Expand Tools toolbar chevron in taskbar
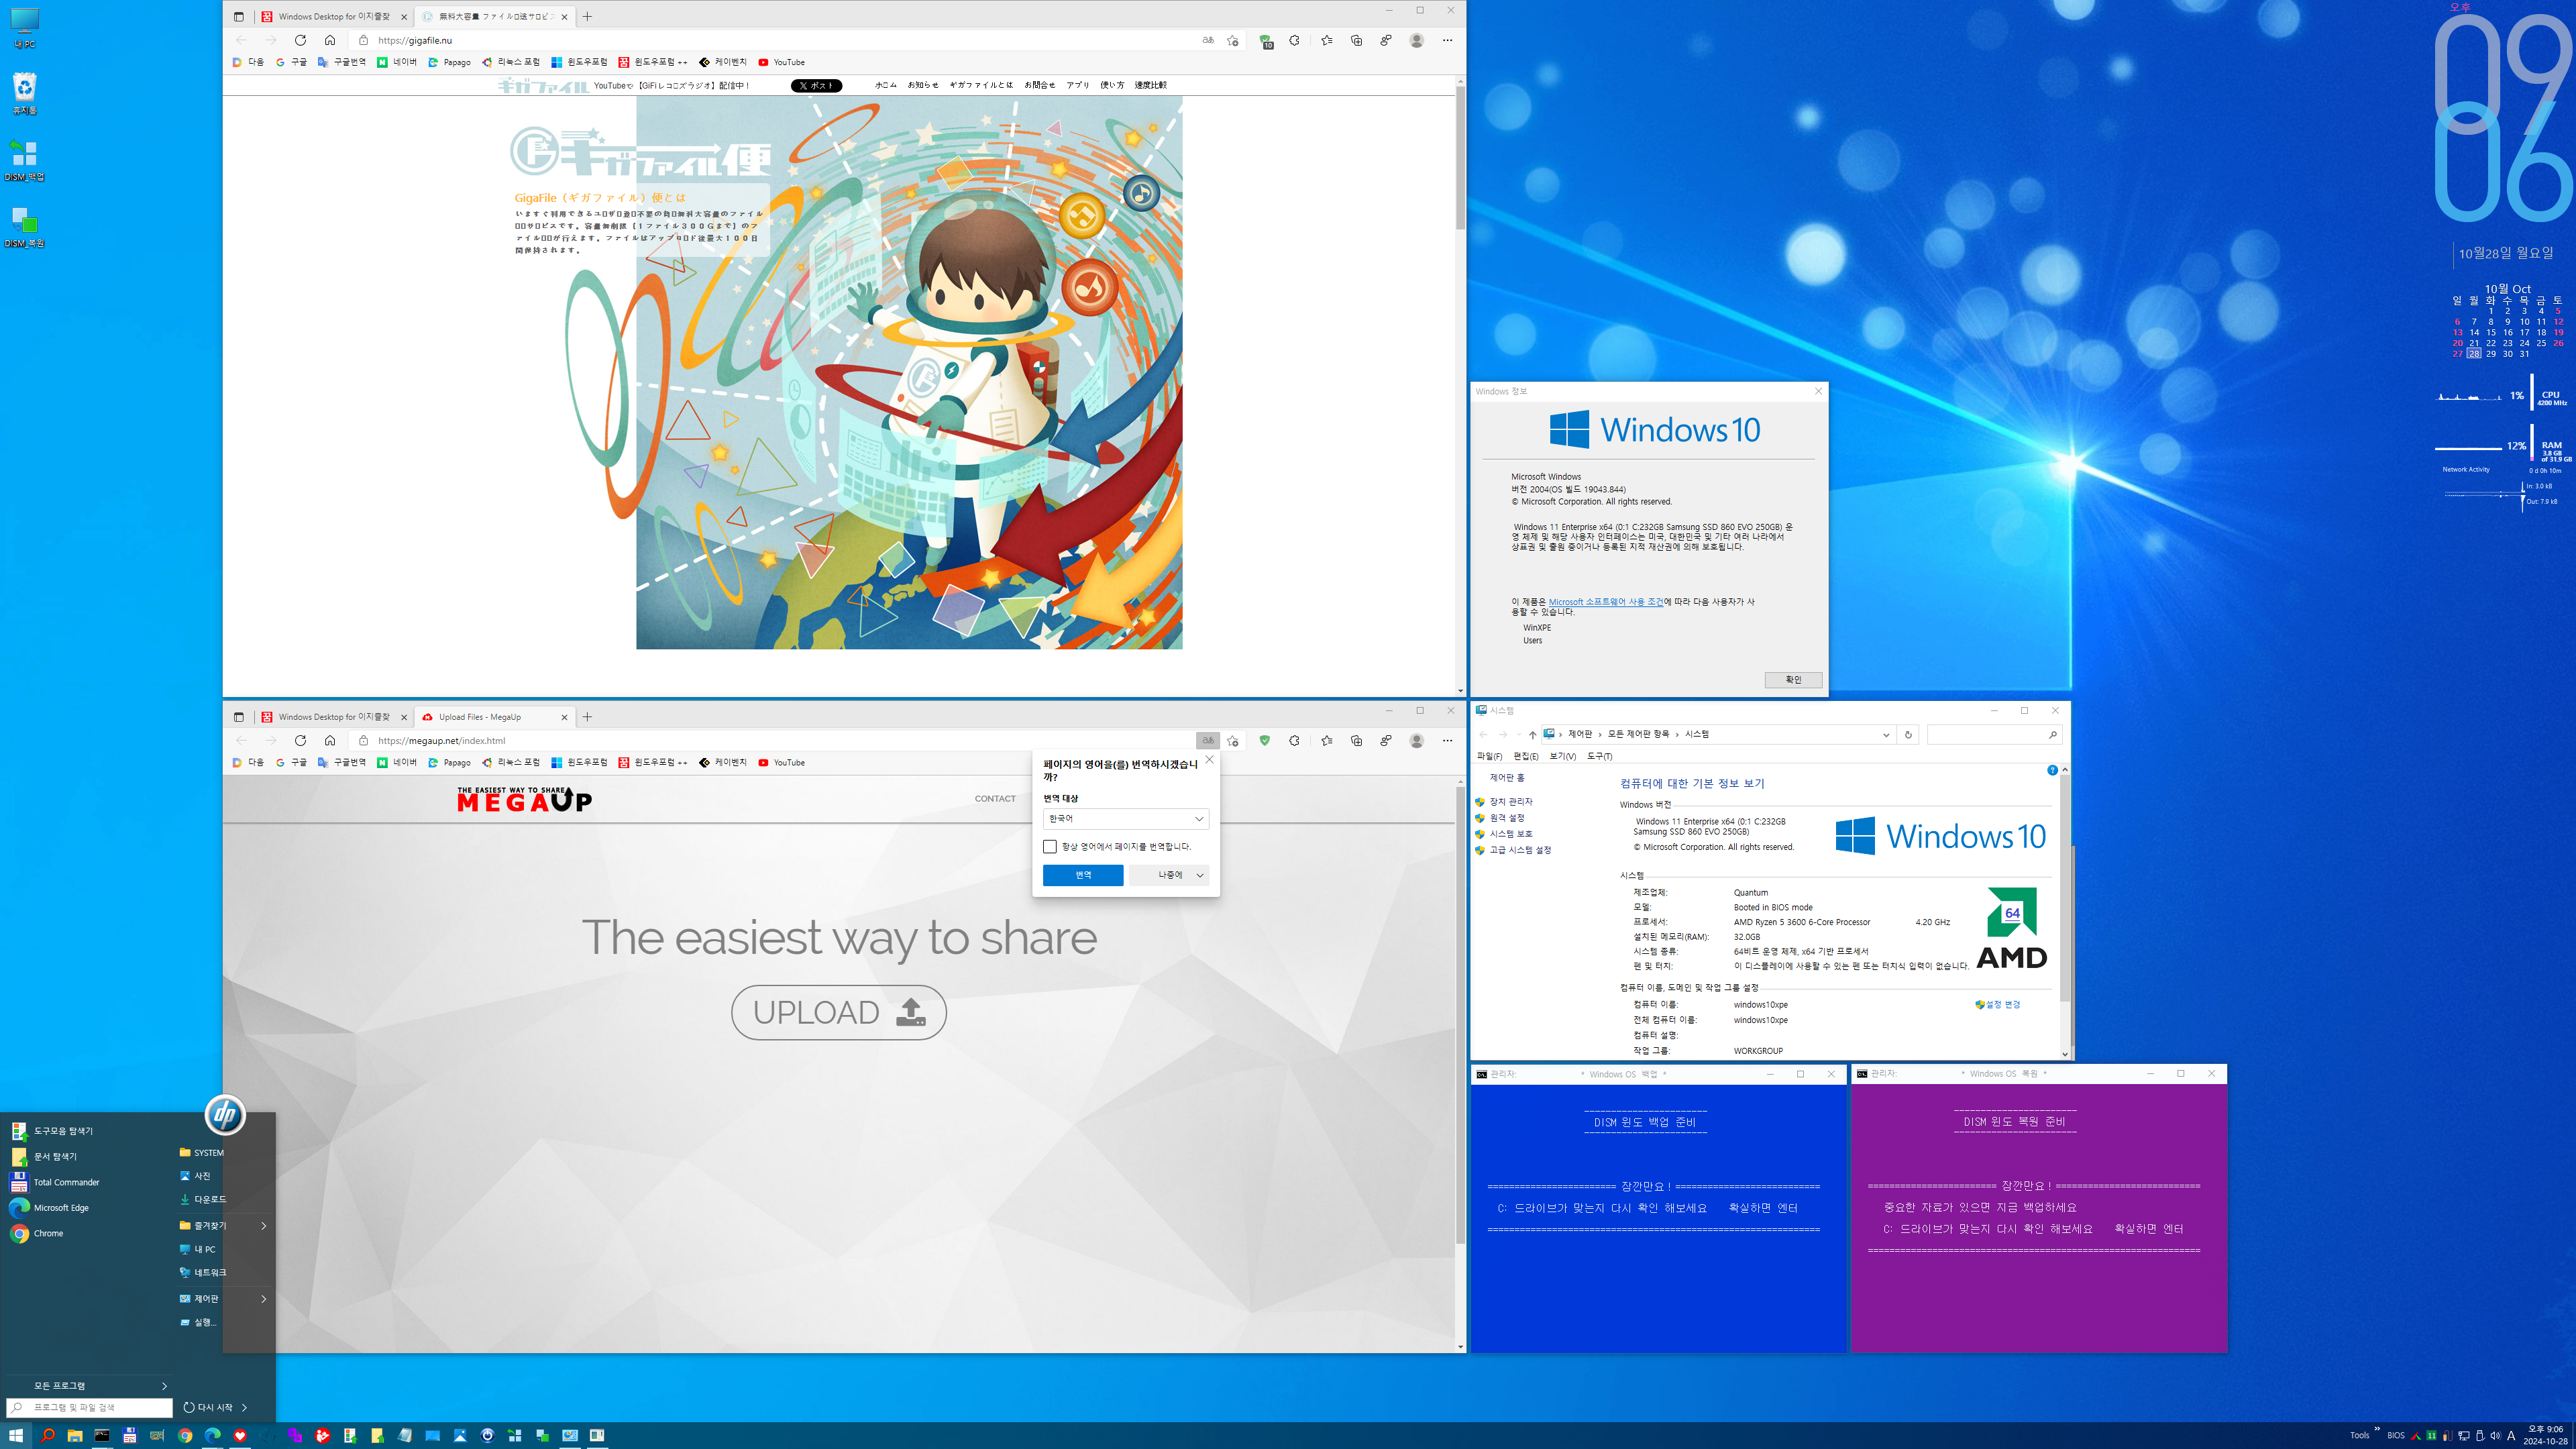The image size is (2576, 1449). tap(2377, 1429)
